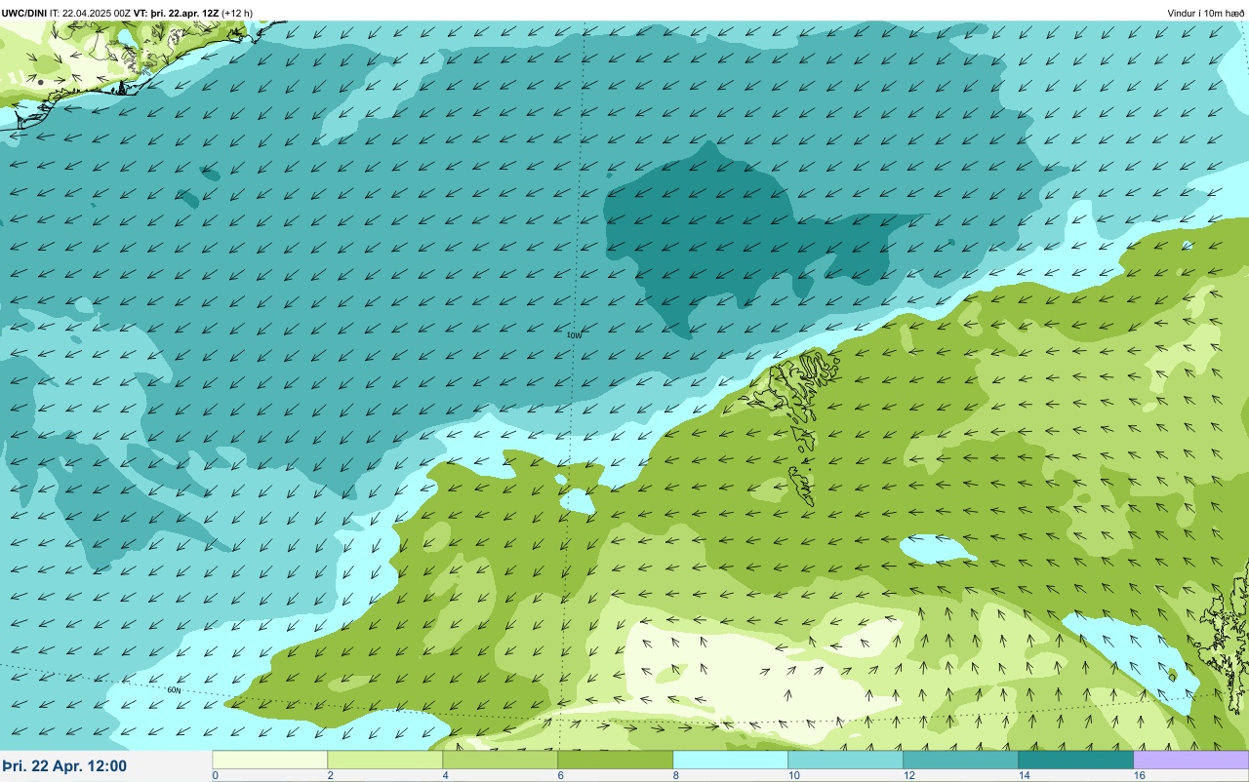1249x782 pixels.
Task: Click the 8–10 pale cyan legend swatch
Action: click(x=731, y=760)
